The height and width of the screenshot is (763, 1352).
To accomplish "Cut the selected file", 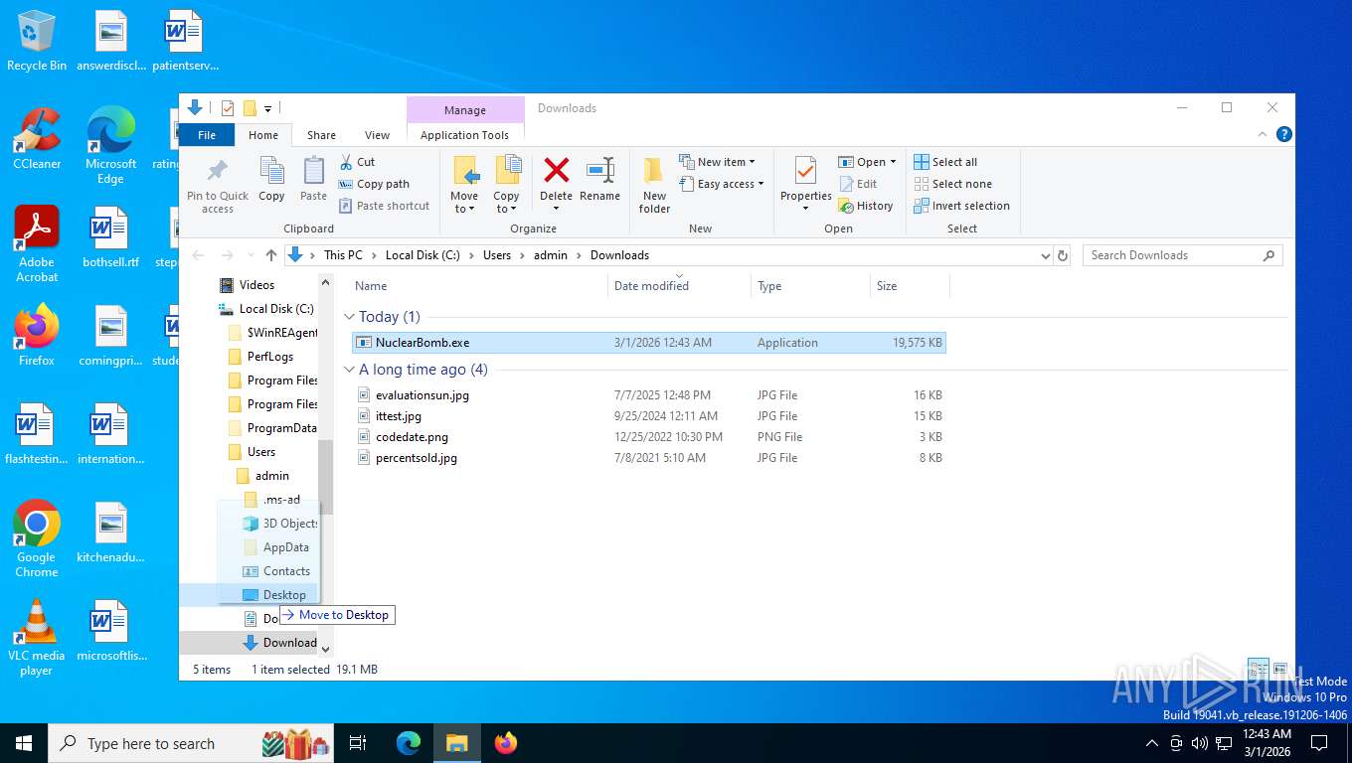I will 358,162.
